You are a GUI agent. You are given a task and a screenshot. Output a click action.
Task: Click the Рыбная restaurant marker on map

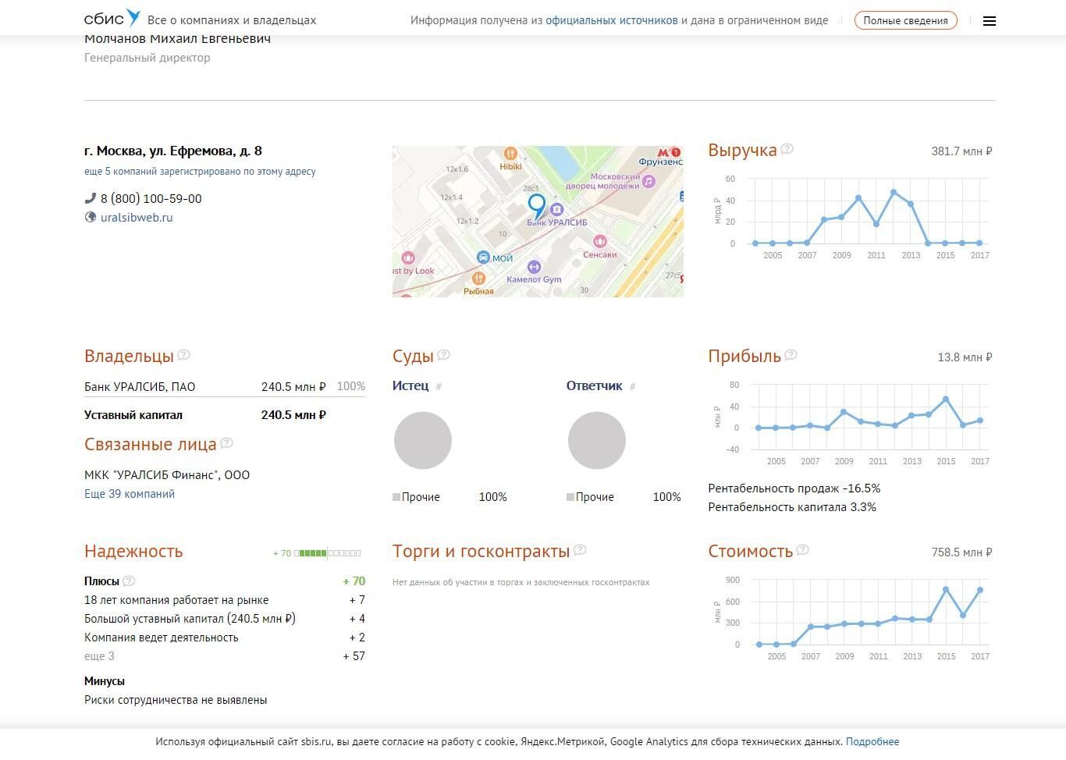(x=478, y=279)
